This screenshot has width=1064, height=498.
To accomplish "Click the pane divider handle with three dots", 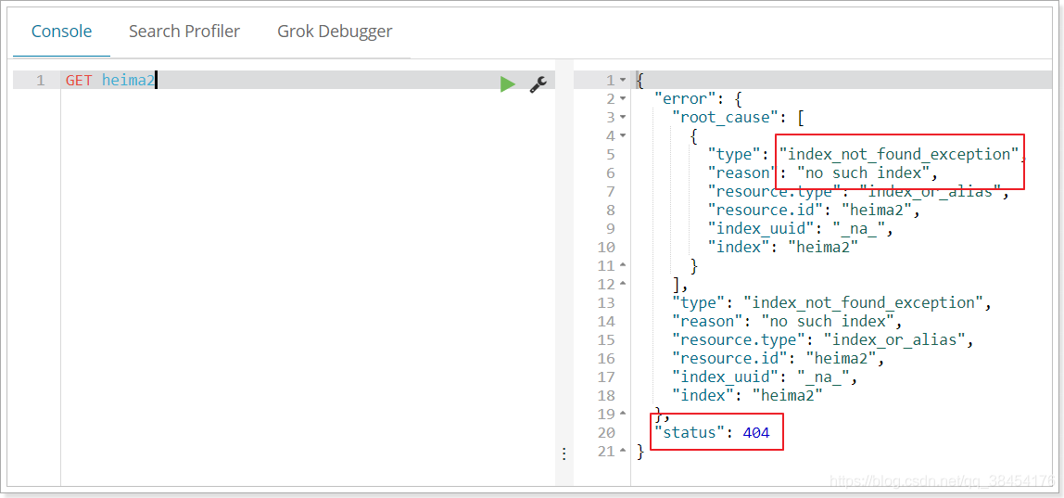I will (x=564, y=453).
